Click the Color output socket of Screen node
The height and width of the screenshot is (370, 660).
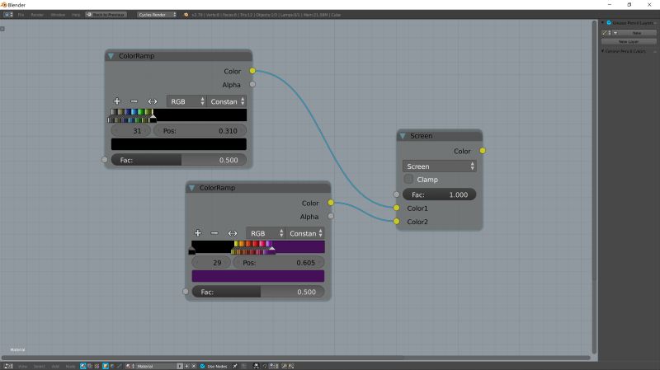(x=483, y=151)
